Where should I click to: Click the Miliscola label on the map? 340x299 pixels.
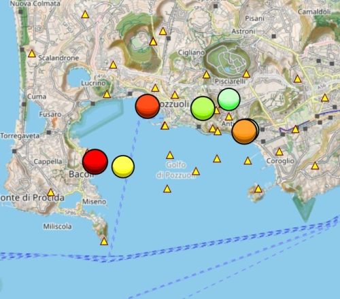point(58,226)
